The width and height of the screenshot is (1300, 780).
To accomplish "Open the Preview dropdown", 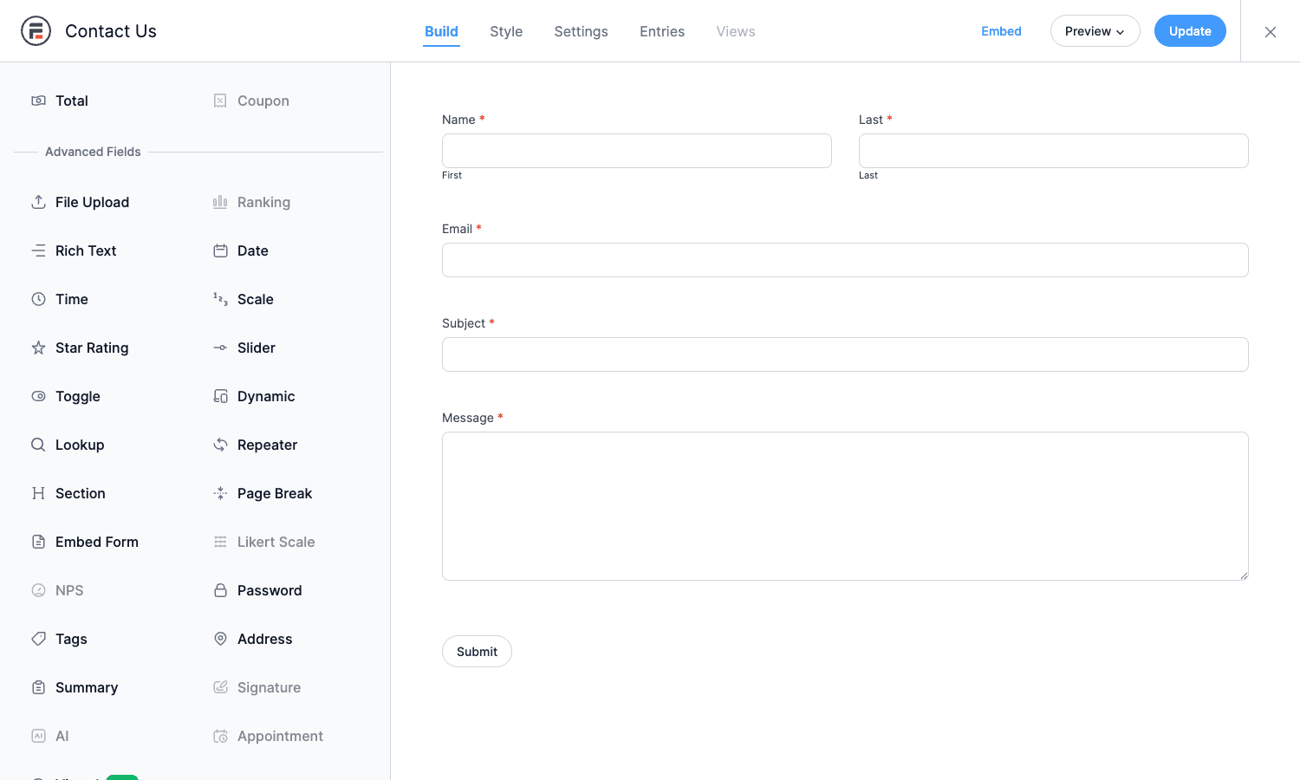I will [1095, 31].
